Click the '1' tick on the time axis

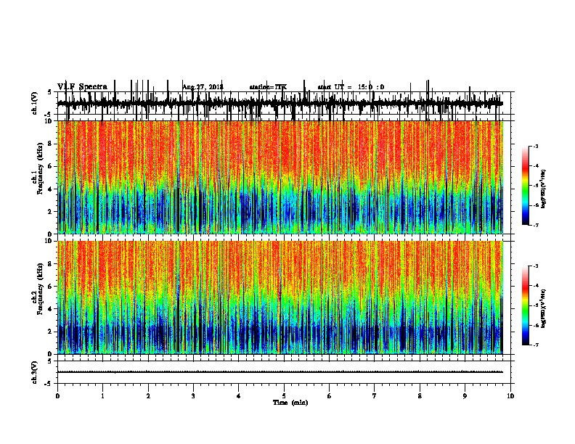(102, 395)
